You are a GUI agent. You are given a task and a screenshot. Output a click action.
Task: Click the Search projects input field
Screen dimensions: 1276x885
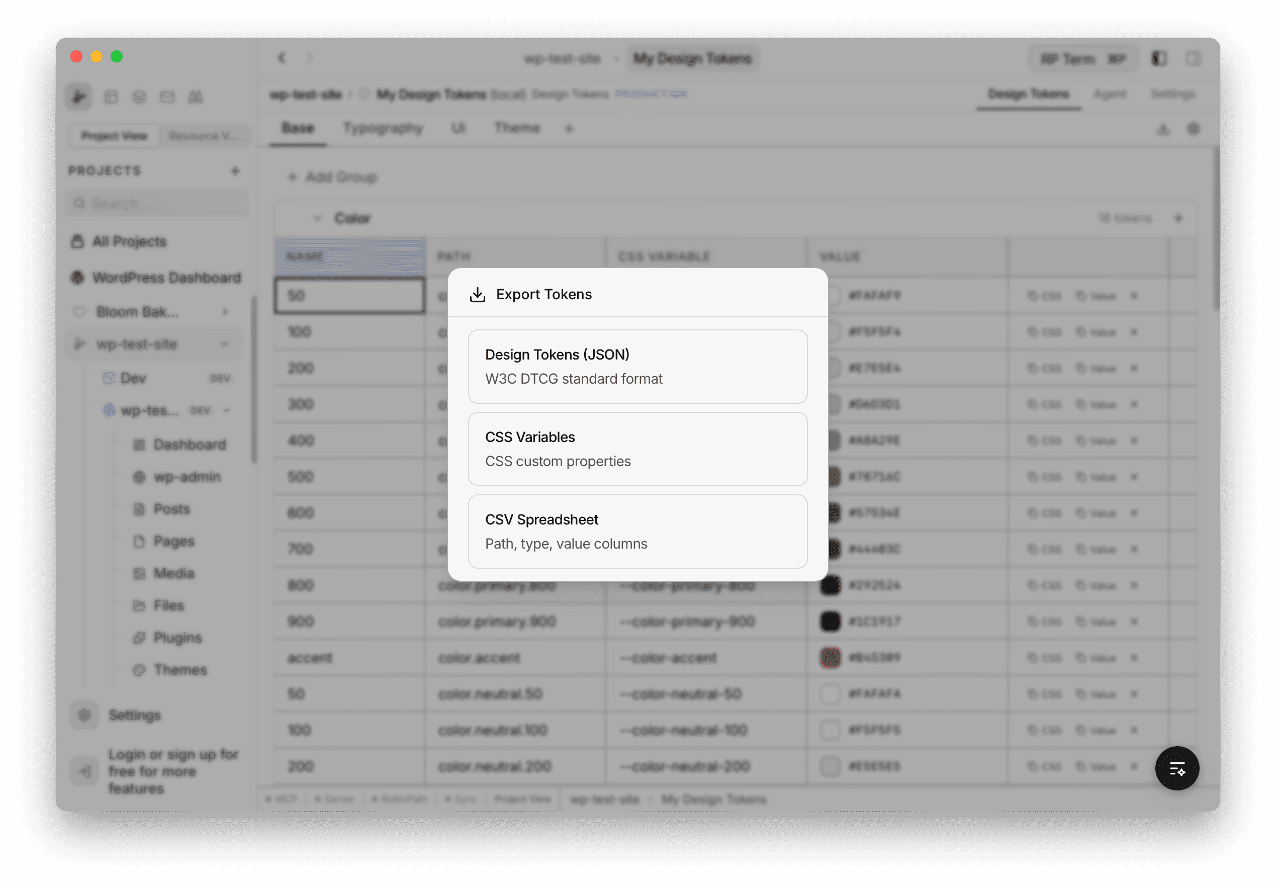click(157, 203)
